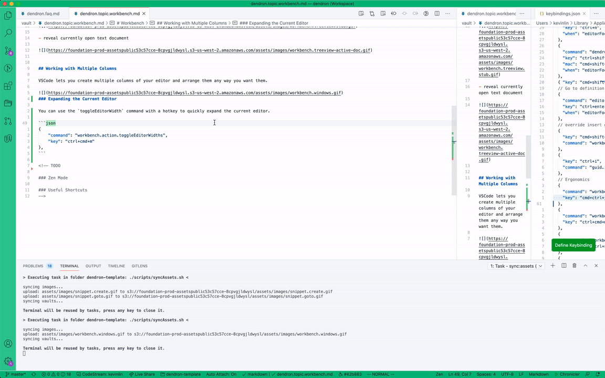Open the Run and Debug view
The width and height of the screenshot is (605, 378).
tap(8, 68)
